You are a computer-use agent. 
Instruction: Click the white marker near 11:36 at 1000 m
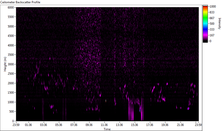(106, 101)
